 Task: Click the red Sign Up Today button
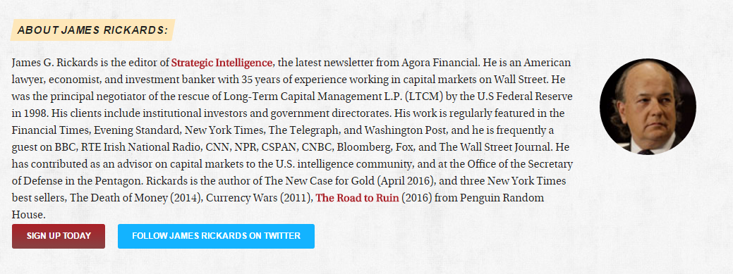coord(59,236)
